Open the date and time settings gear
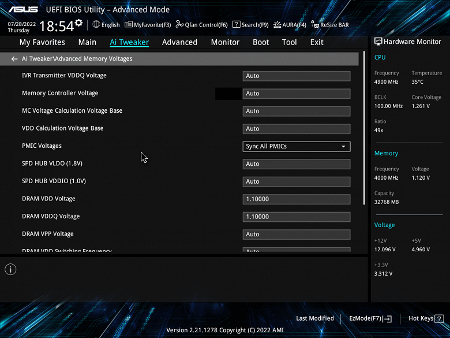 78,23
